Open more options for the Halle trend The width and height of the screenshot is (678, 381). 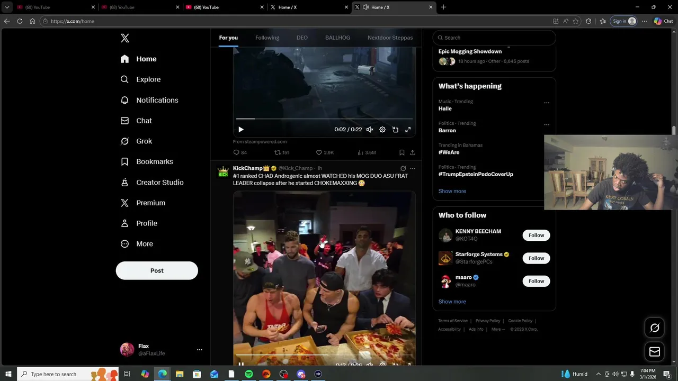click(x=547, y=103)
